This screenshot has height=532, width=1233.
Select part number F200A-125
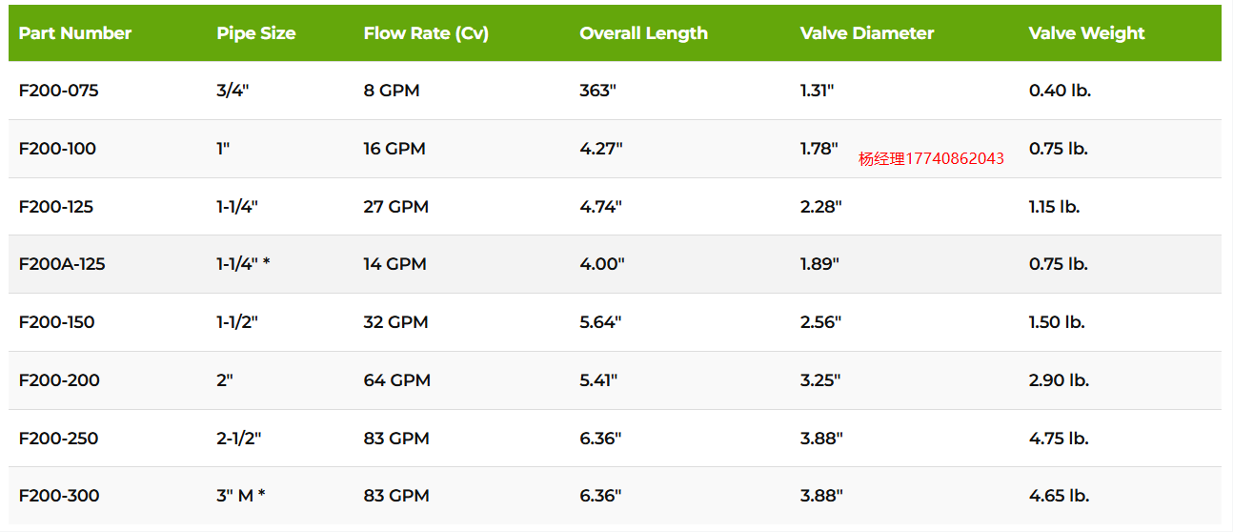(x=62, y=264)
